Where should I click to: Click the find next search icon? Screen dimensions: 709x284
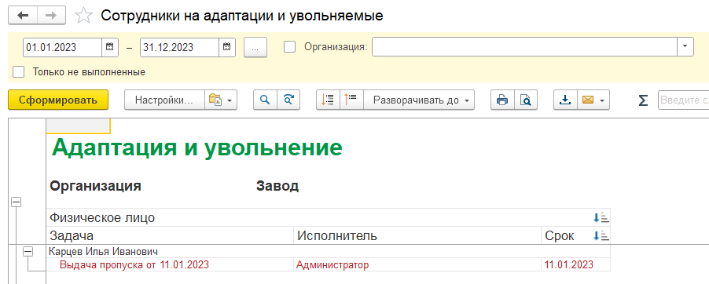[288, 100]
